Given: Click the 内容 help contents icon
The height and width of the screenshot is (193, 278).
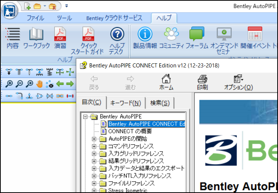Looking at the screenshot, I should 13,38.
